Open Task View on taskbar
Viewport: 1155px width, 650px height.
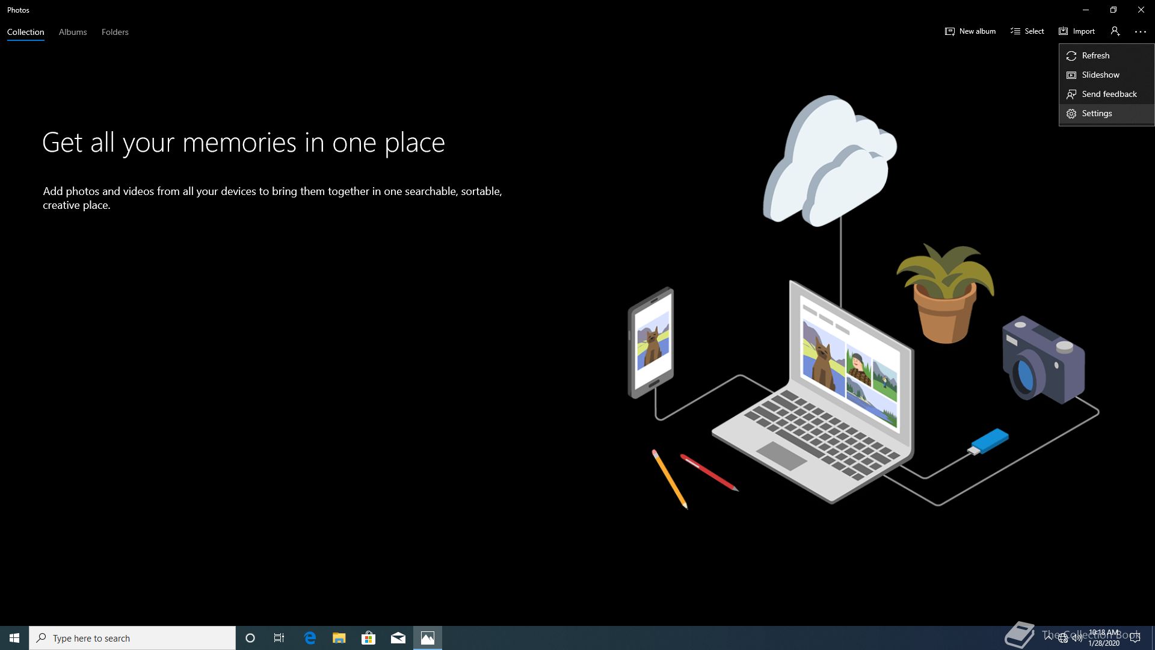[279, 638]
